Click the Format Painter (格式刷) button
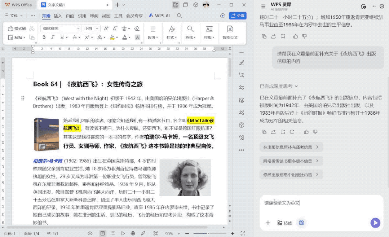 pos(17,28)
